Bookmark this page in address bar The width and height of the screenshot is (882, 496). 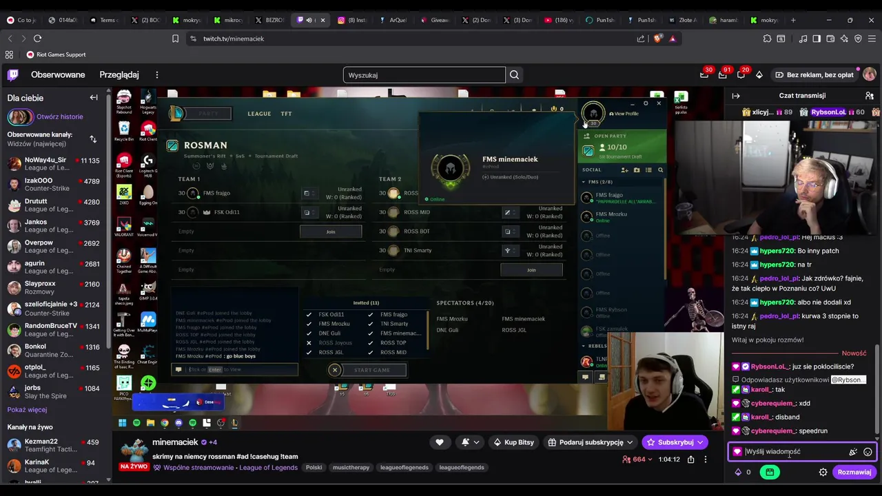click(x=175, y=39)
